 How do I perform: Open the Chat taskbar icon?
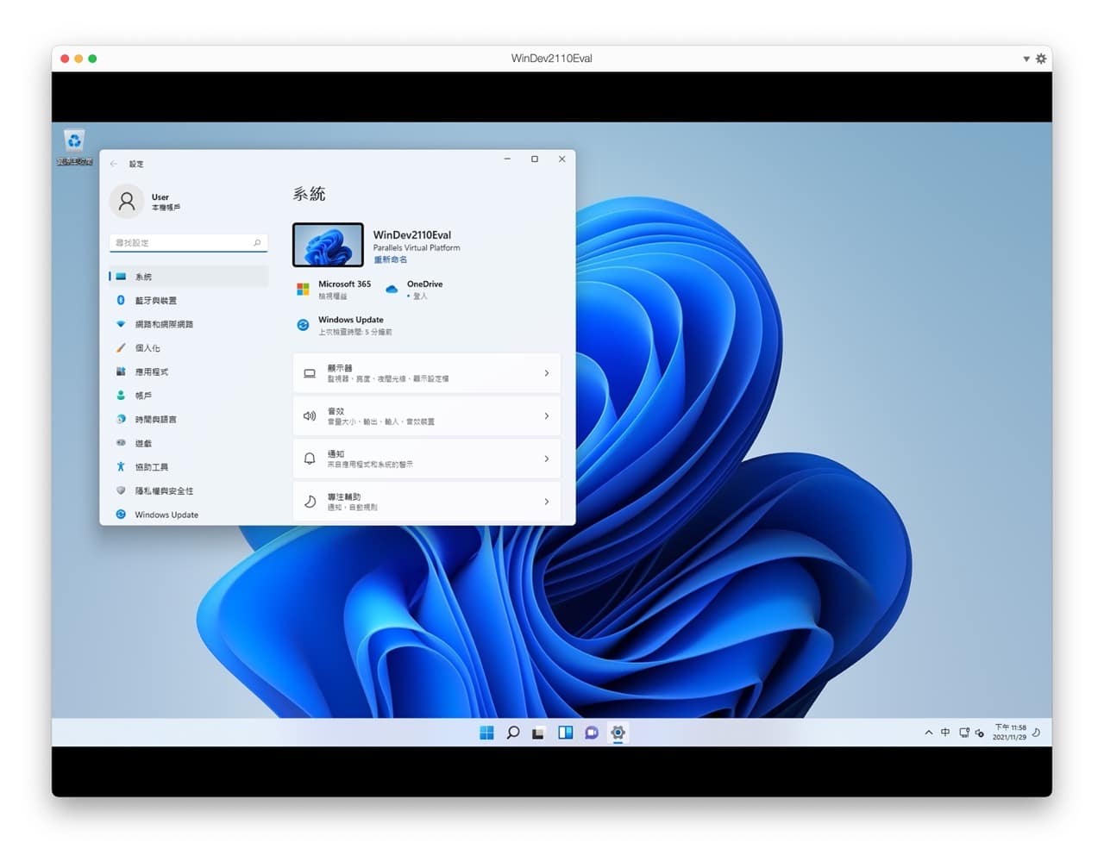tap(591, 733)
